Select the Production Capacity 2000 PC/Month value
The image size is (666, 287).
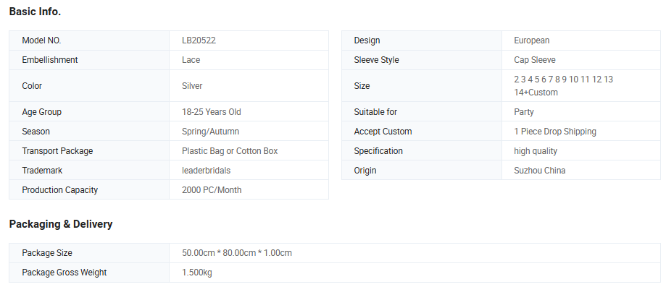212,190
